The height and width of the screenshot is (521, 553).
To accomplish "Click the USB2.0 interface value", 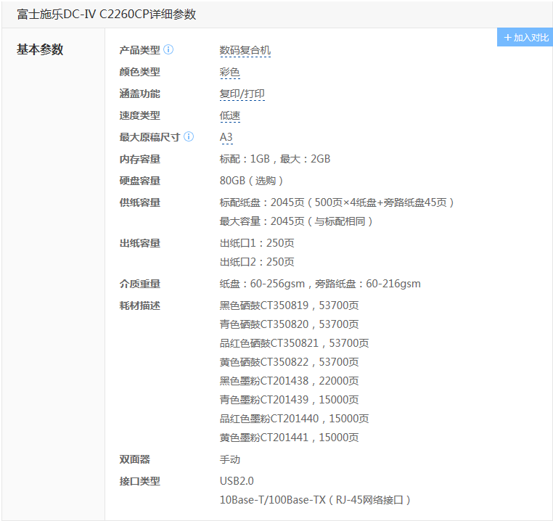I will coord(237,481).
